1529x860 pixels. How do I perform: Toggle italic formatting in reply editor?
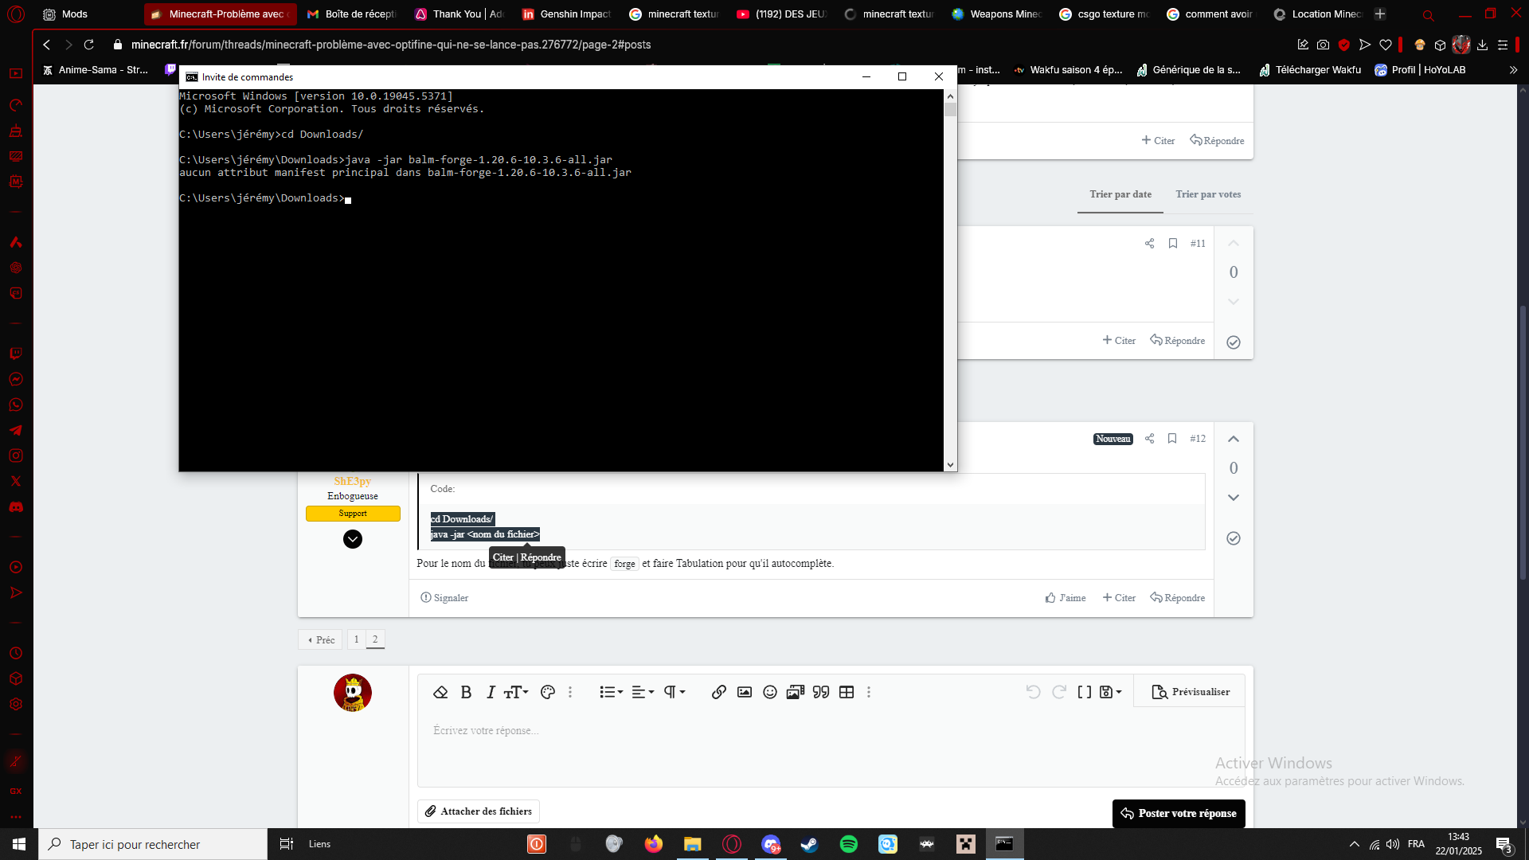491,692
